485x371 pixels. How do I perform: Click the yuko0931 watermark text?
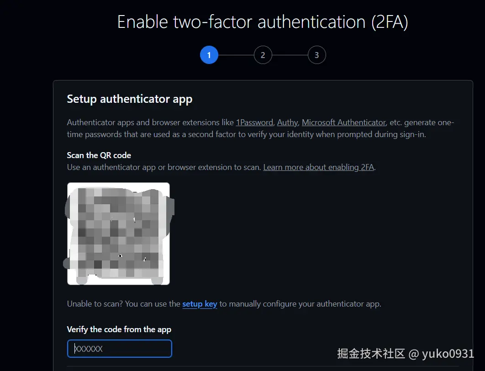[448, 353]
